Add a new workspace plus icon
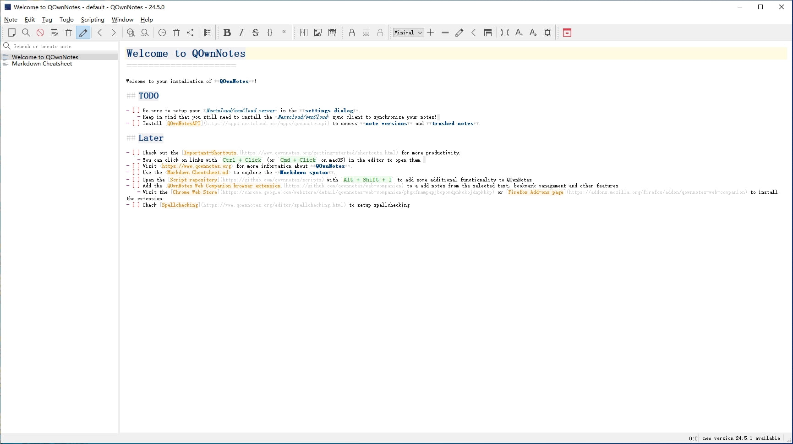793x444 pixels. [x=431, y=33]
